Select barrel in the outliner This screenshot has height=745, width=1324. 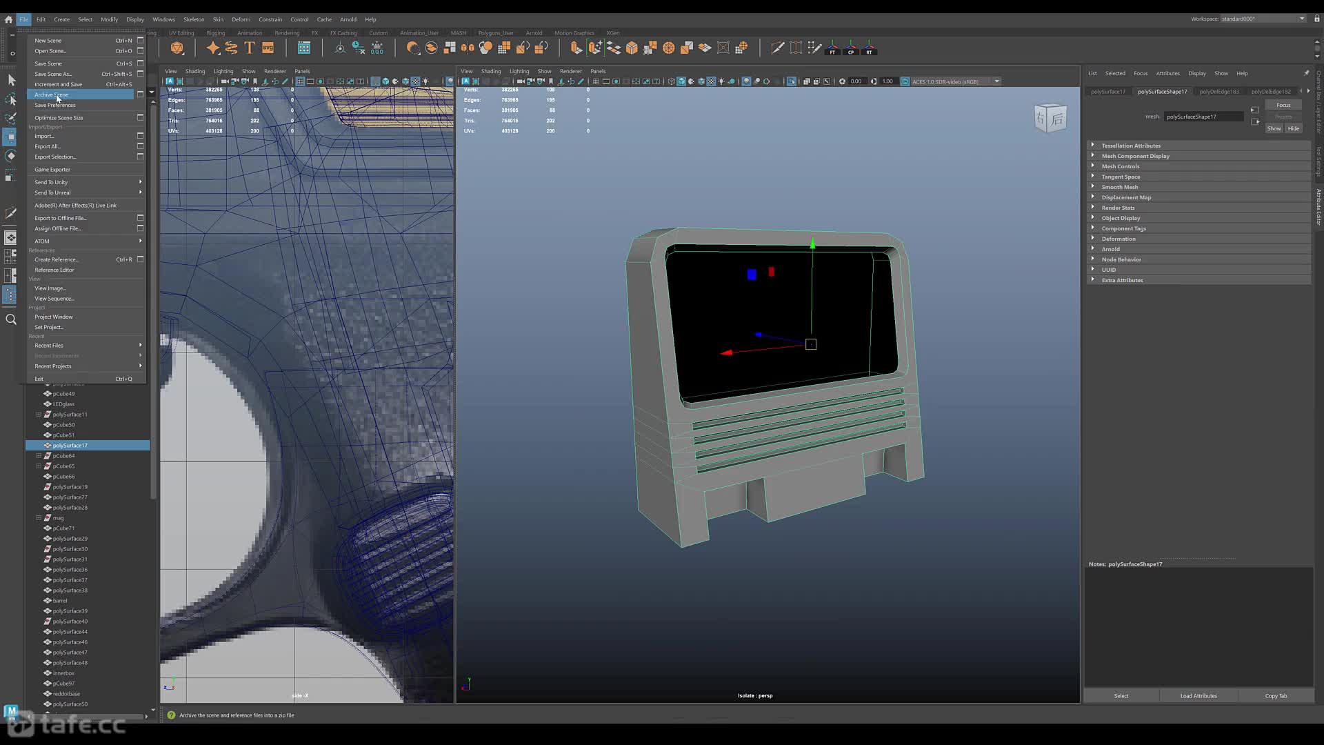[60, 601]
